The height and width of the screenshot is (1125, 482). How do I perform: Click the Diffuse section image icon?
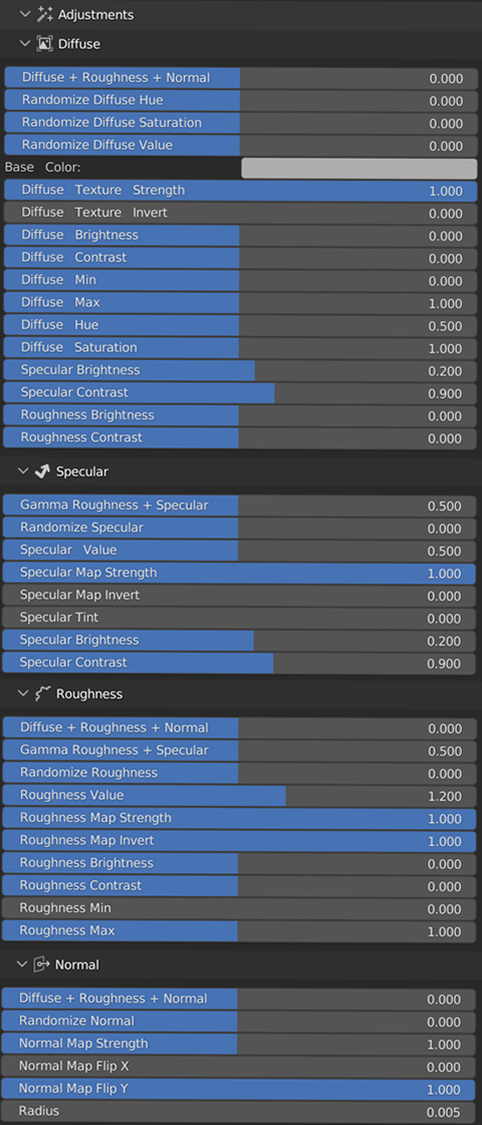pos(43,43)
